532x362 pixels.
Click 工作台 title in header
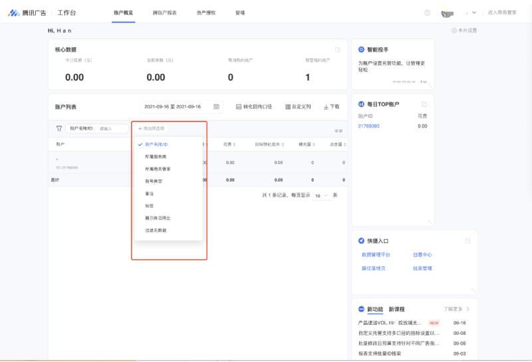point(67,13)
